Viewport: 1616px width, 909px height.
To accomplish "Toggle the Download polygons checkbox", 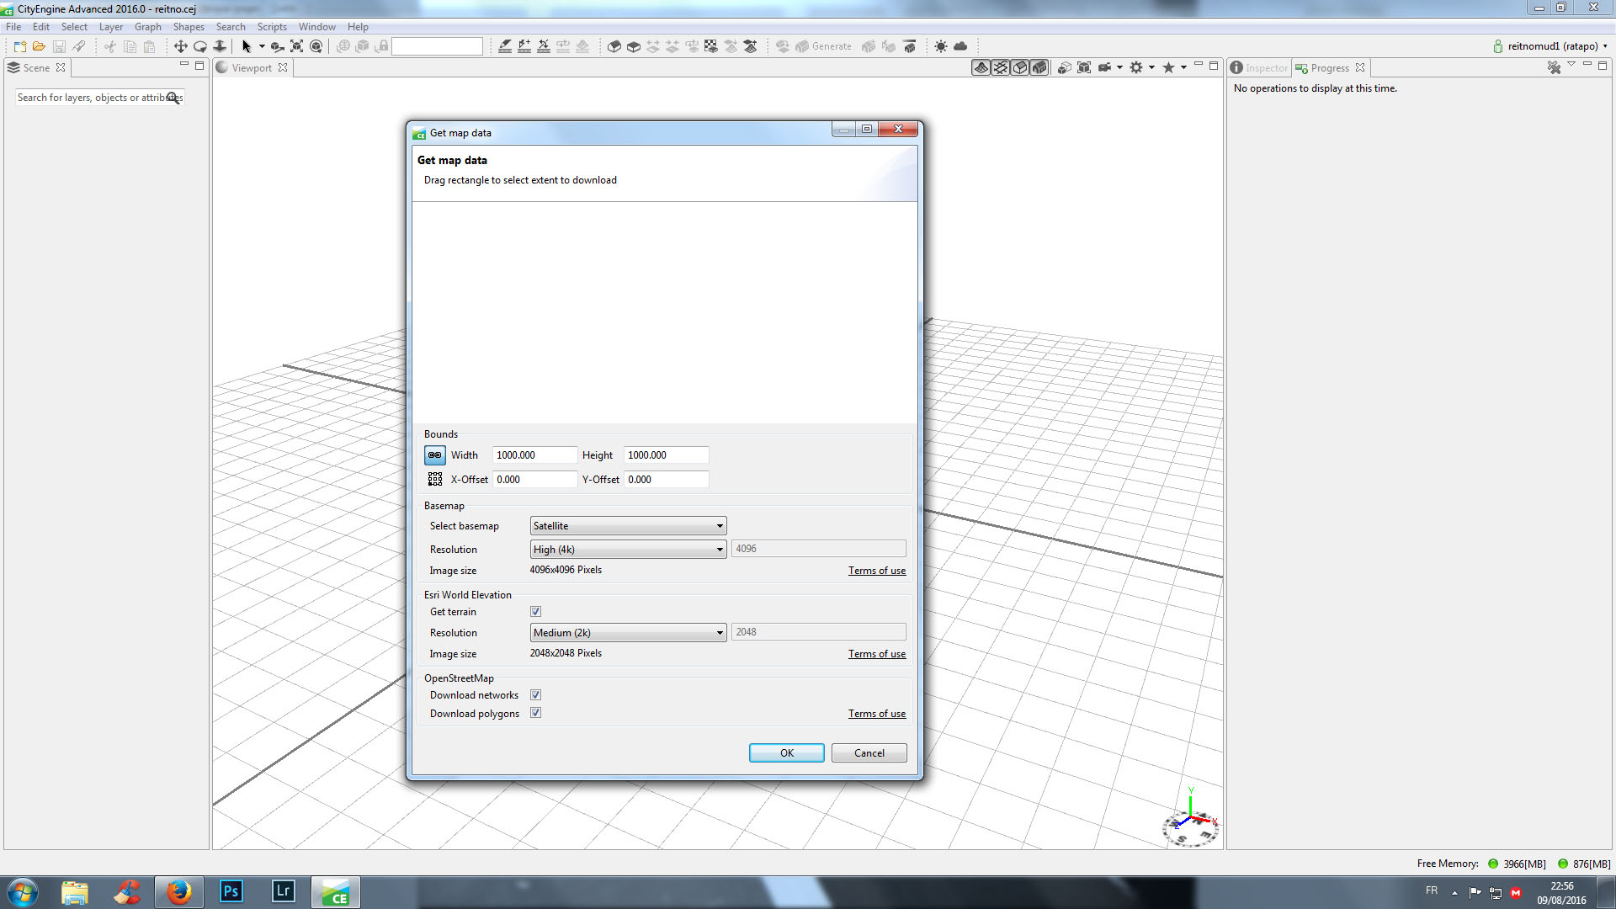I will pos(535,713).
